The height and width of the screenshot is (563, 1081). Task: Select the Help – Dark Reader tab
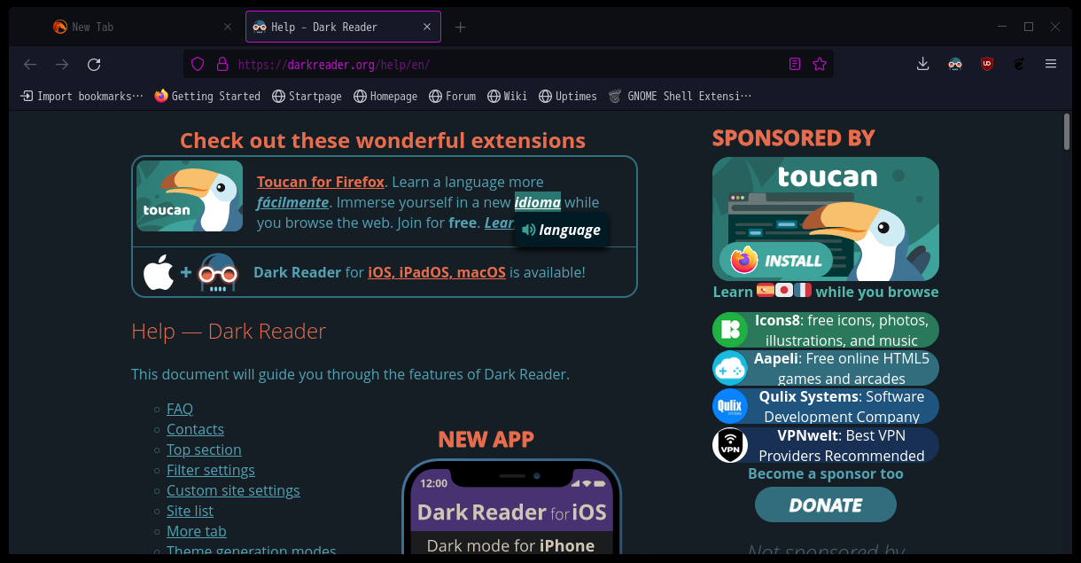[x=343, y=27]
